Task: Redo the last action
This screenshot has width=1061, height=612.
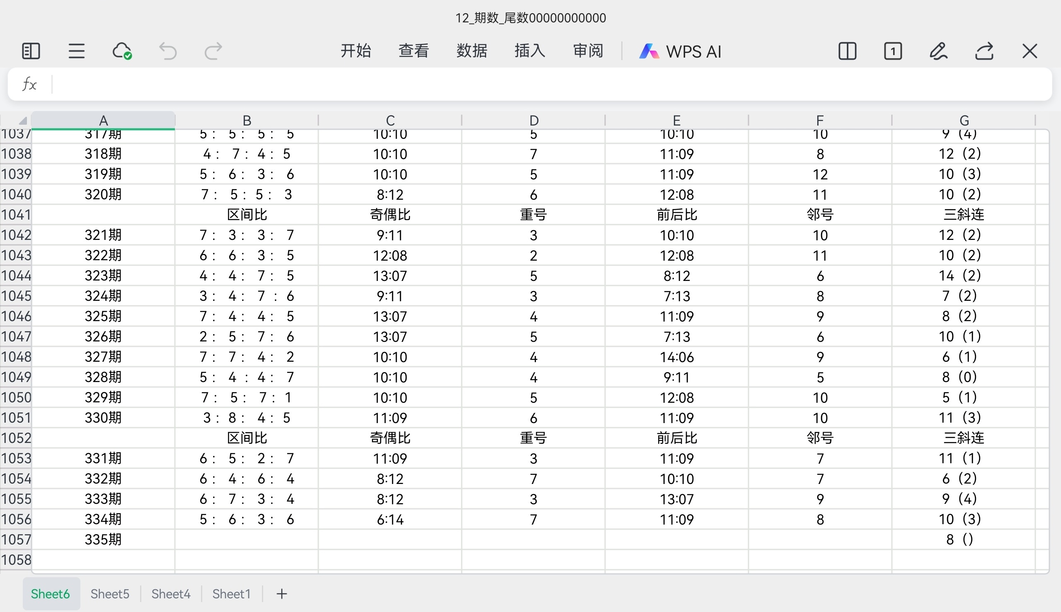Action: tap(213, 51)
